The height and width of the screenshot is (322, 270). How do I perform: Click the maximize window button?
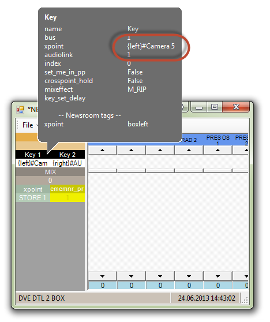[215, 107]
